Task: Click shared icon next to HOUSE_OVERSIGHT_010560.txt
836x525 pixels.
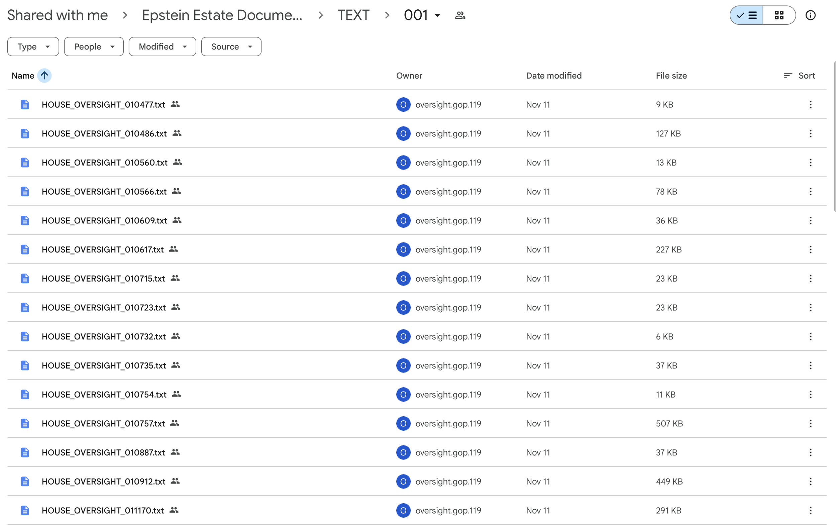Action: click(x=178, y=162)
